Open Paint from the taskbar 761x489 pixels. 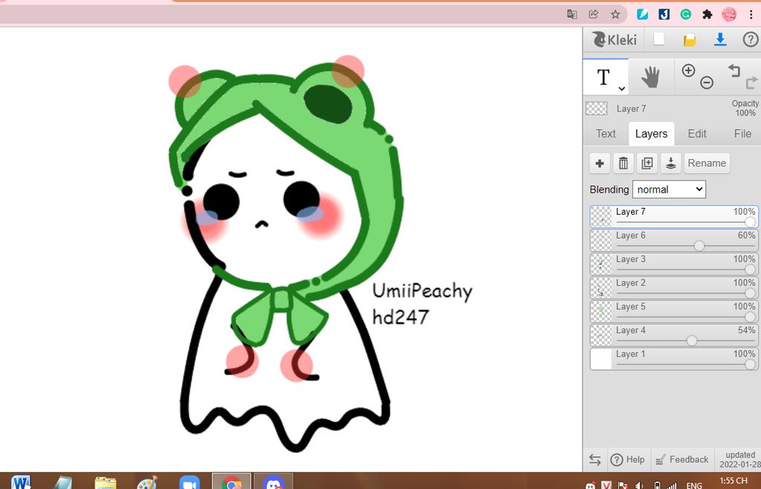pyautogui.click(x=147, y=483)
